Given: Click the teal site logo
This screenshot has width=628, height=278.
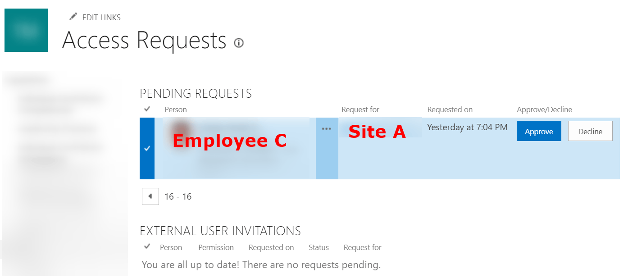Looking at the screenshot, I should (26, 30).
